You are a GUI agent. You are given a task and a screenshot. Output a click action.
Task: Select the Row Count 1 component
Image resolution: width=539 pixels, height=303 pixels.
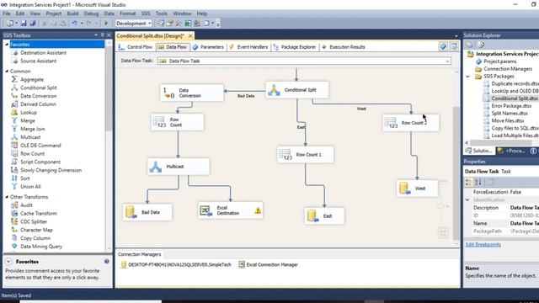[x=305, y=155]
